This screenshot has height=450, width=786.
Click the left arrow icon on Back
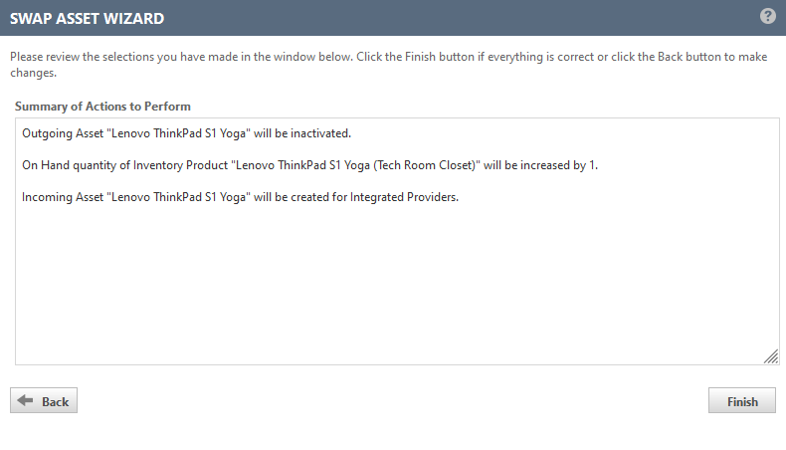(26, 401)
